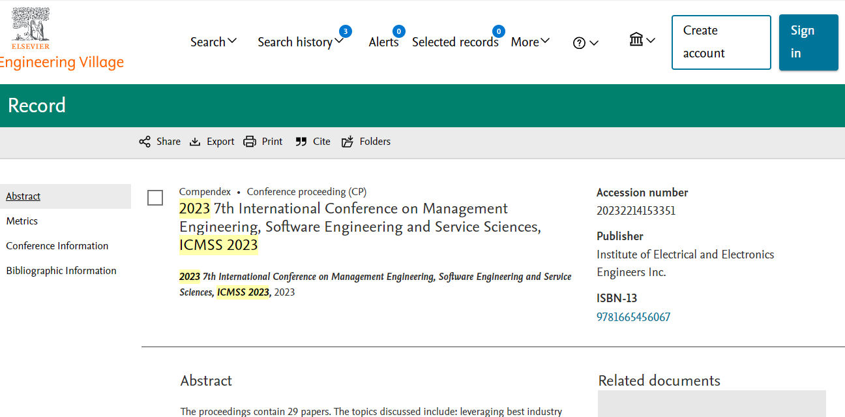Jump to Conference Information section

[57, 246]
